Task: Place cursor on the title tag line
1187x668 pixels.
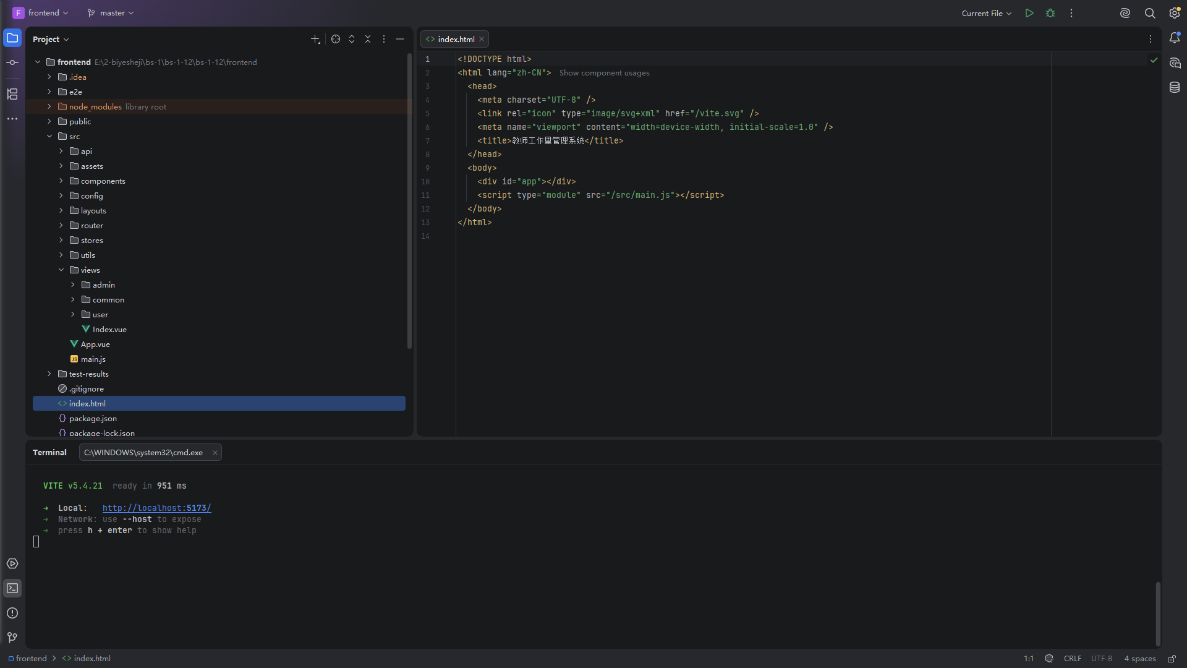Action: (x=550, y=140)
